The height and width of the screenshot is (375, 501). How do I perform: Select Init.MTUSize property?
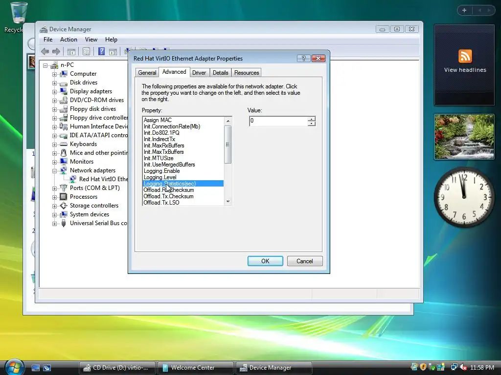tap(183, 158)
